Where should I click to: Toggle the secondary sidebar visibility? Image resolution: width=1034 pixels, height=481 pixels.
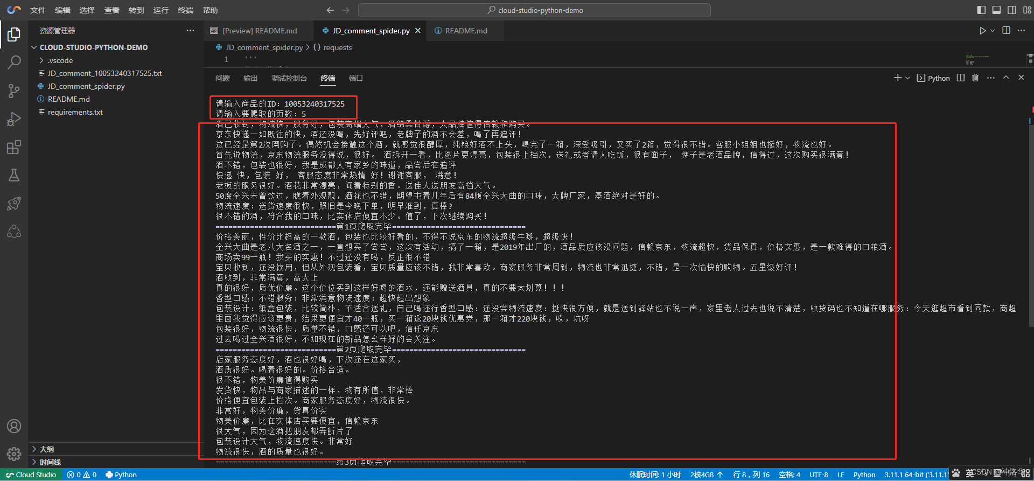1012,10
